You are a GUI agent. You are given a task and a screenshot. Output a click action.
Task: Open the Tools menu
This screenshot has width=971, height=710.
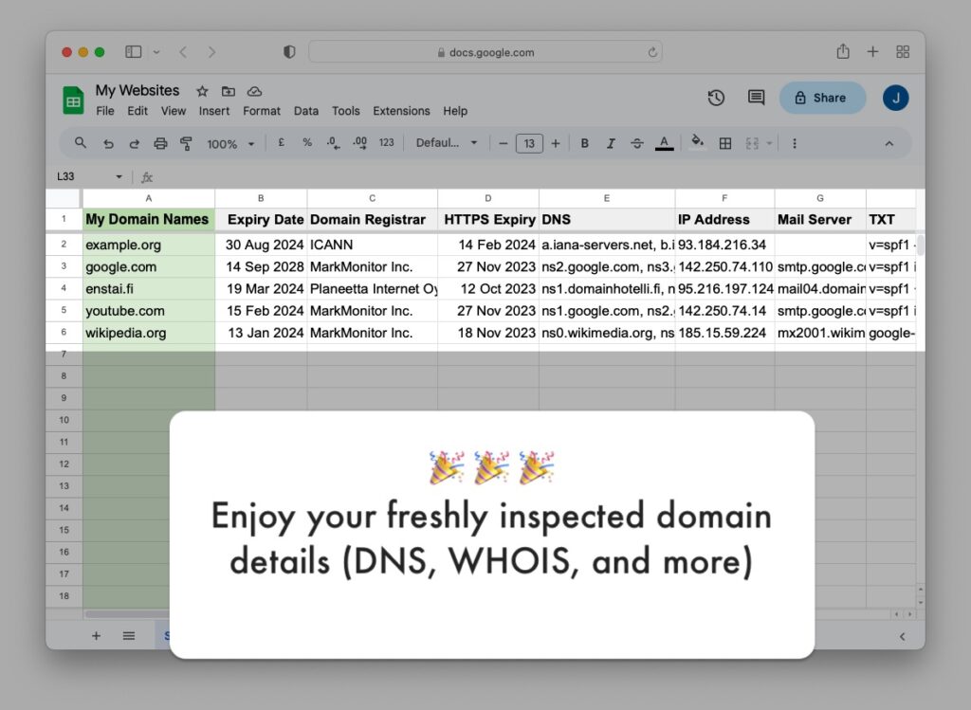point(345,111)
